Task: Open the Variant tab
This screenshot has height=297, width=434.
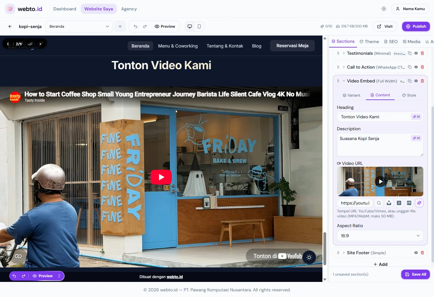Action: tap(351, 95)
